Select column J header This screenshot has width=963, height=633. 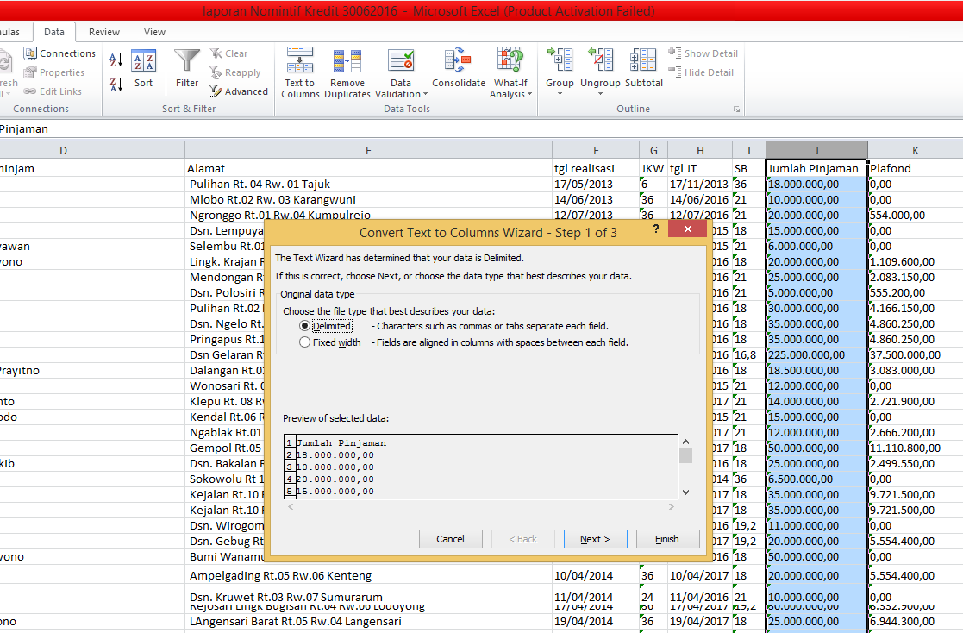[x=816, y=151]
